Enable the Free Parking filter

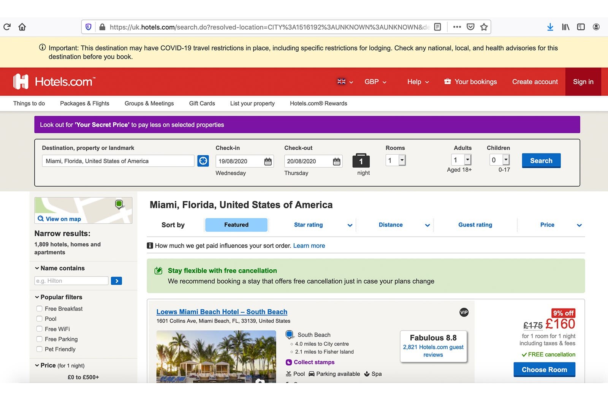[x=39, y=339]
